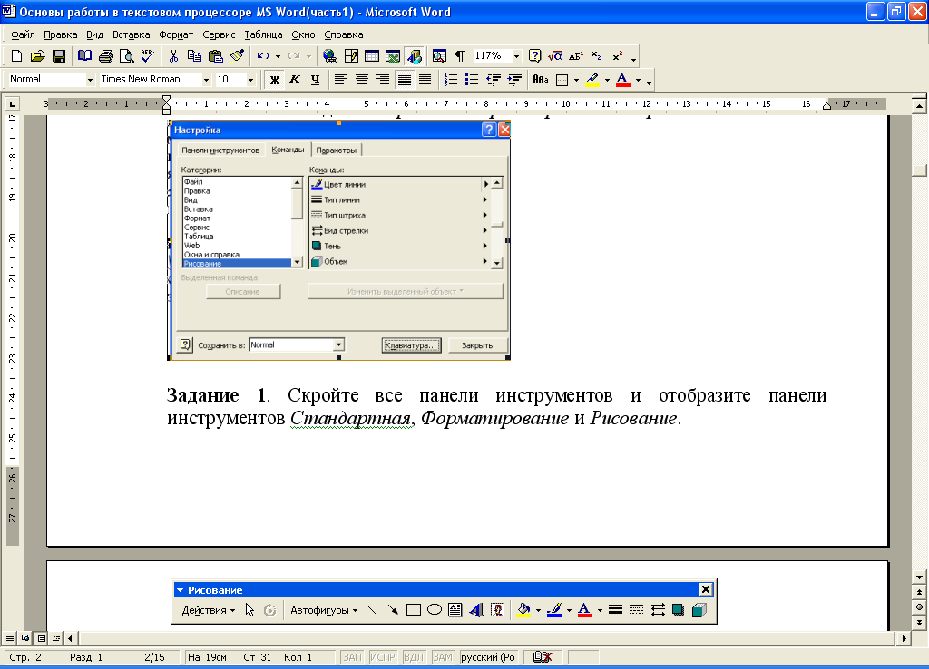Go to next page double arrow

click(x=919, y=622)
